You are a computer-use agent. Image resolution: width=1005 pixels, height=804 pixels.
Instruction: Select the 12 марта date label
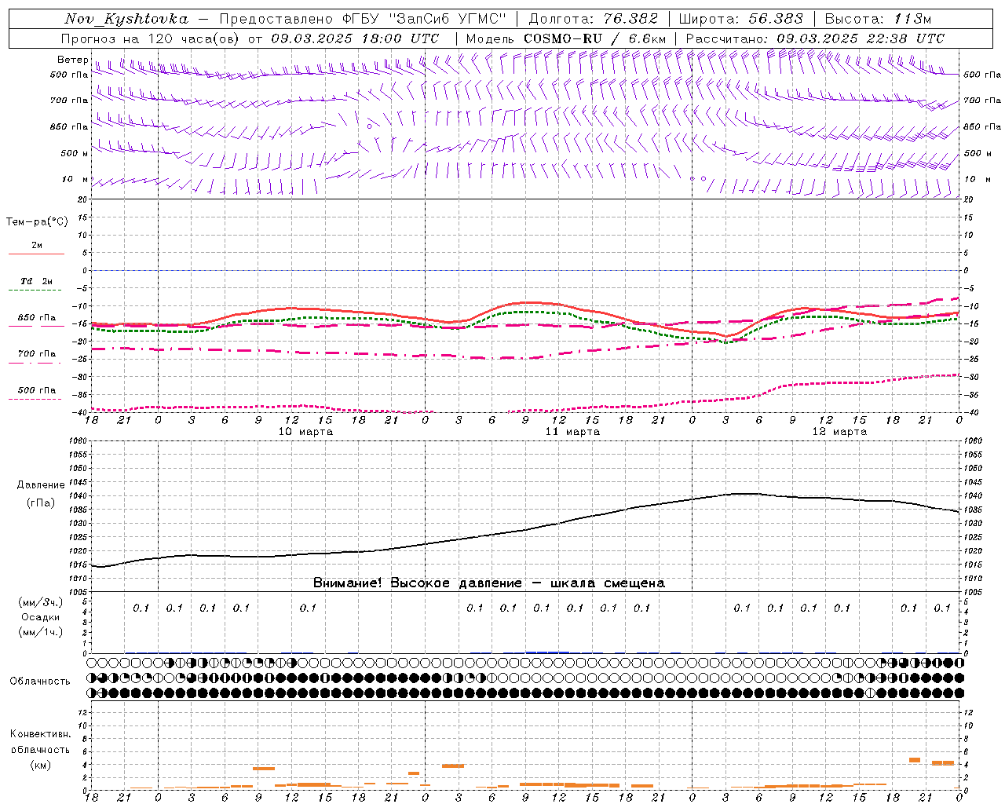839,432
